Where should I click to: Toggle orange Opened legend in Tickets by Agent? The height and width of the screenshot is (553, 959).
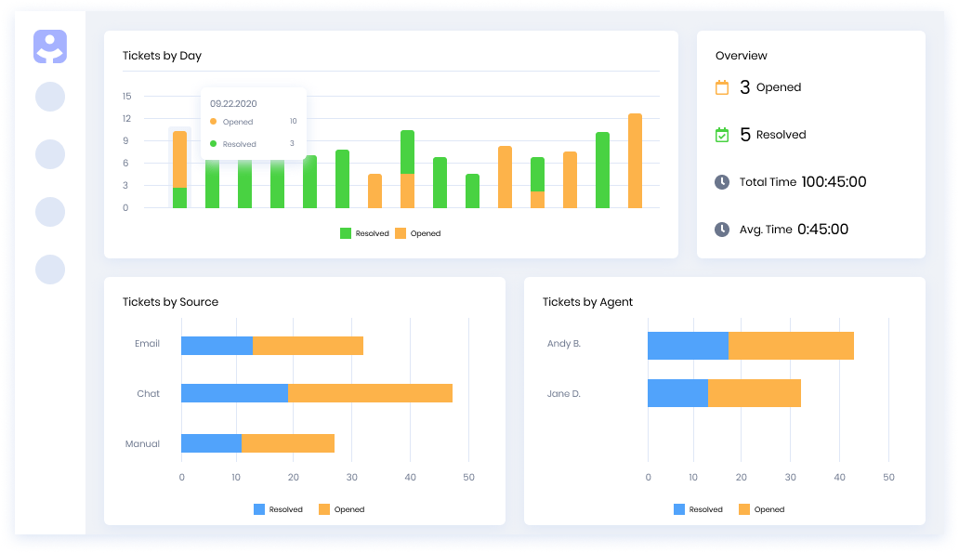744,509
